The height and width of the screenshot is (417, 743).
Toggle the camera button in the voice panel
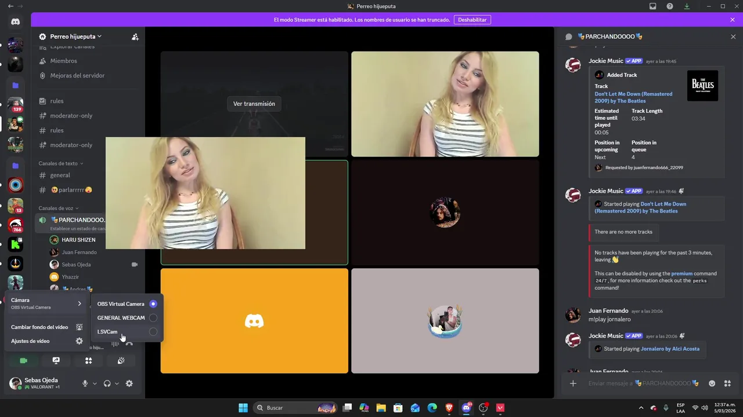click(x=24, y=361)
